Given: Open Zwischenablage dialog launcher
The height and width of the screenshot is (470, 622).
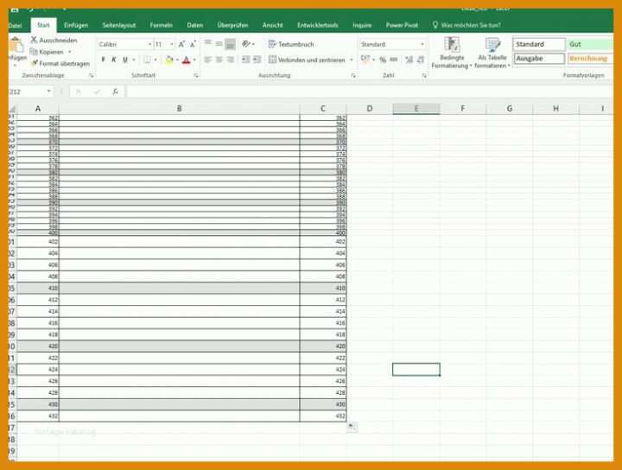Looking at the screenshot, I should pos(92,75).
